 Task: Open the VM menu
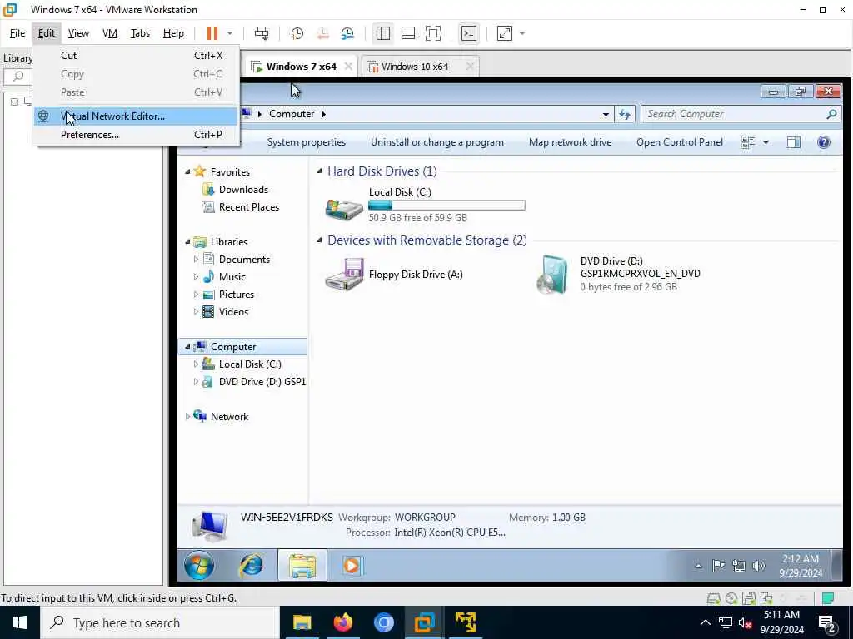[x=110, y=33]
